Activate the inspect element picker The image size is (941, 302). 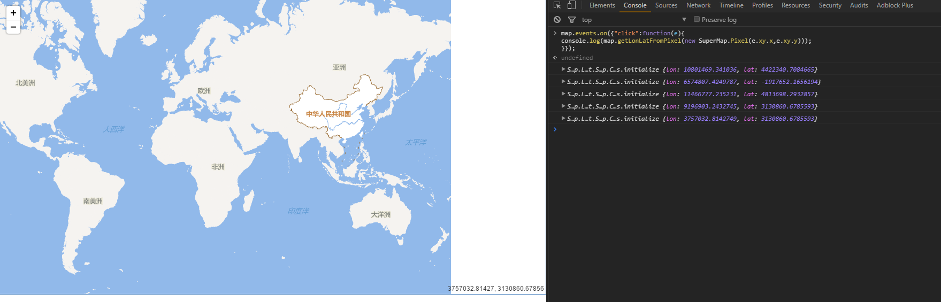[557, 5]
